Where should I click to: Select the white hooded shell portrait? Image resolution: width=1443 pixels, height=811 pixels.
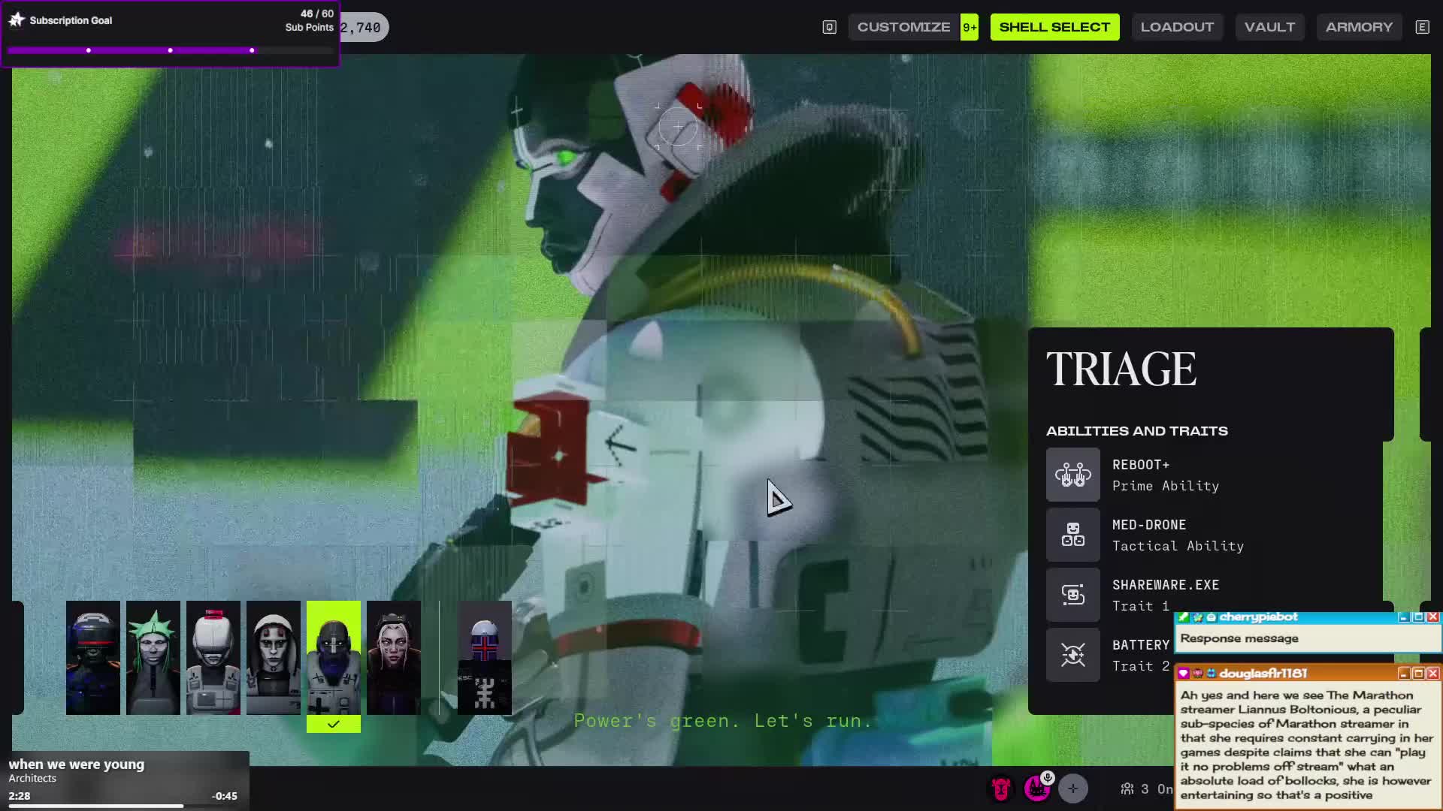coord(274,658)
